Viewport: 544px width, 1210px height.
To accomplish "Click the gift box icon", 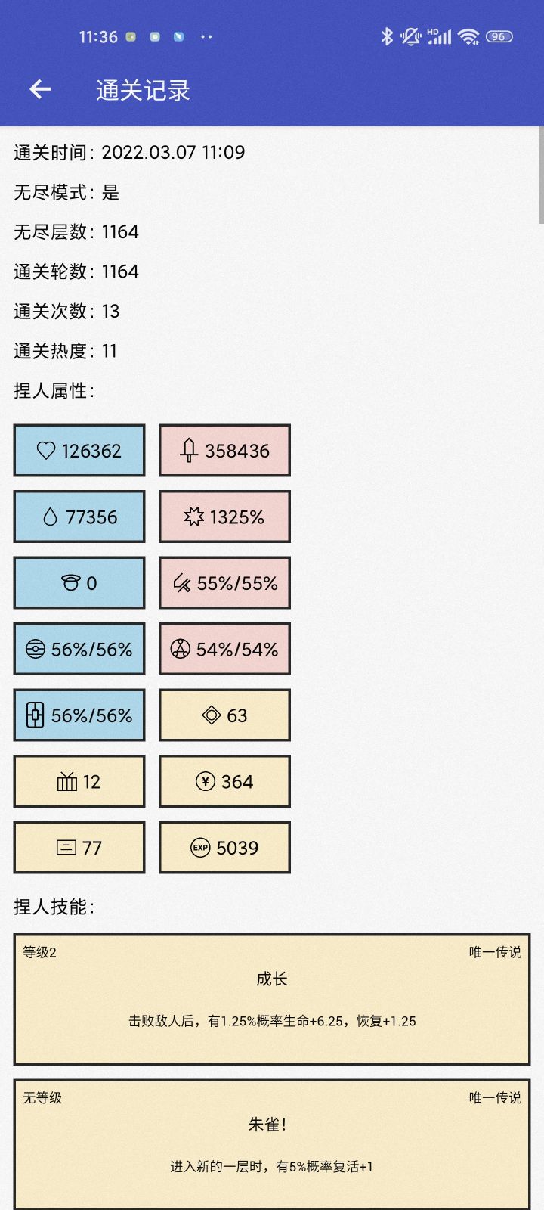I will pos(67,781).
